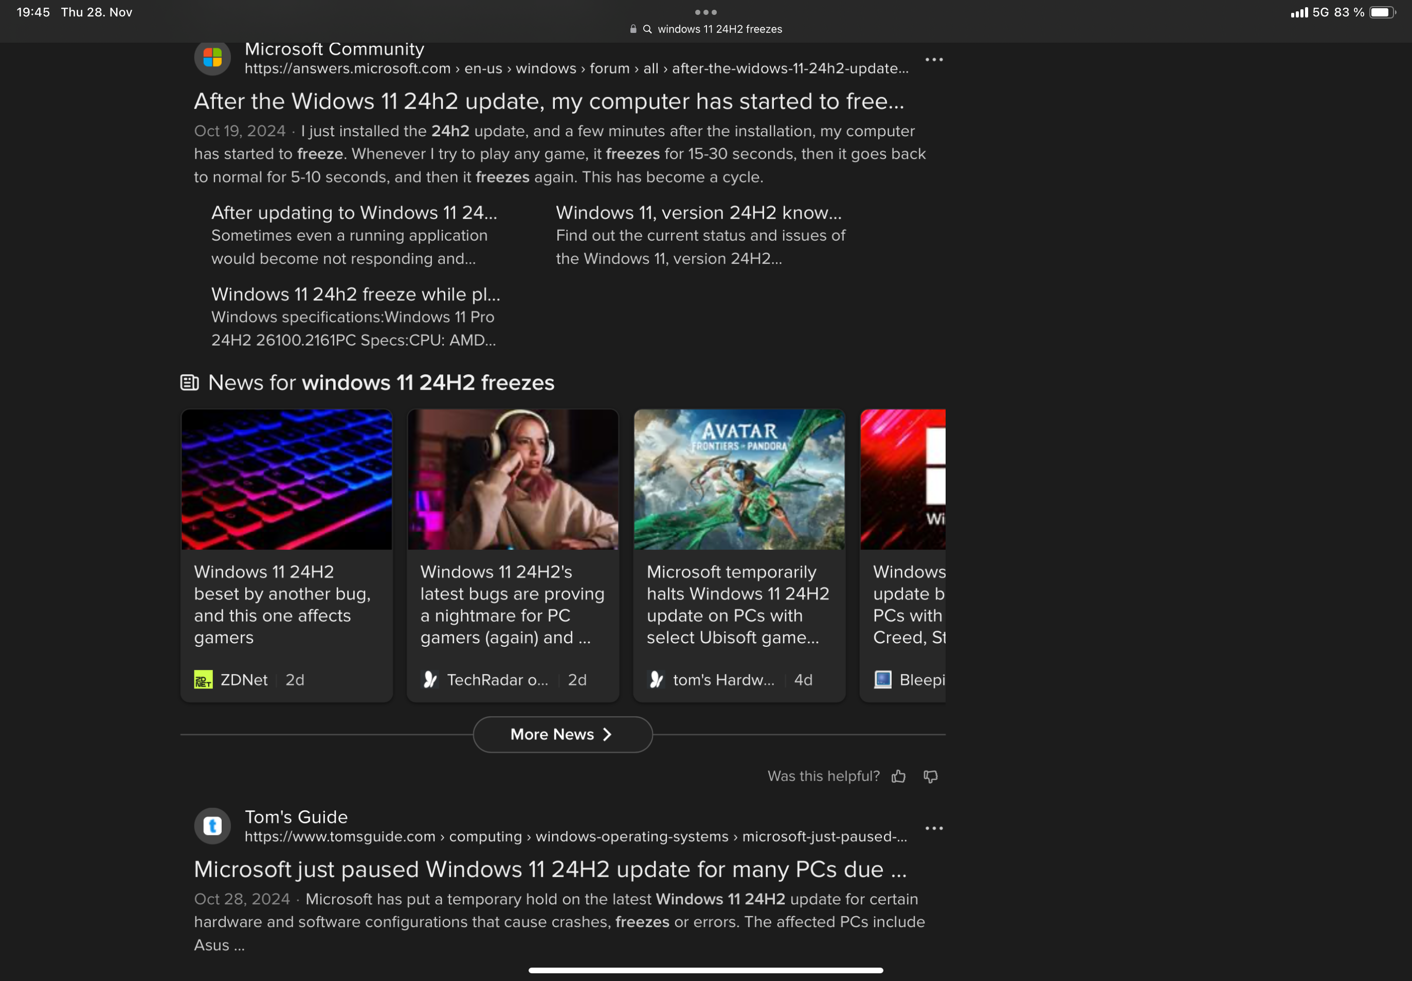
Task: Open 'Windows 11 24H2's latest bugs' headline
Action: point(513,605)
